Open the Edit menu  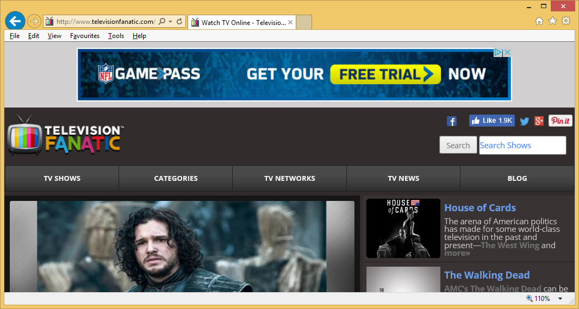34,36
